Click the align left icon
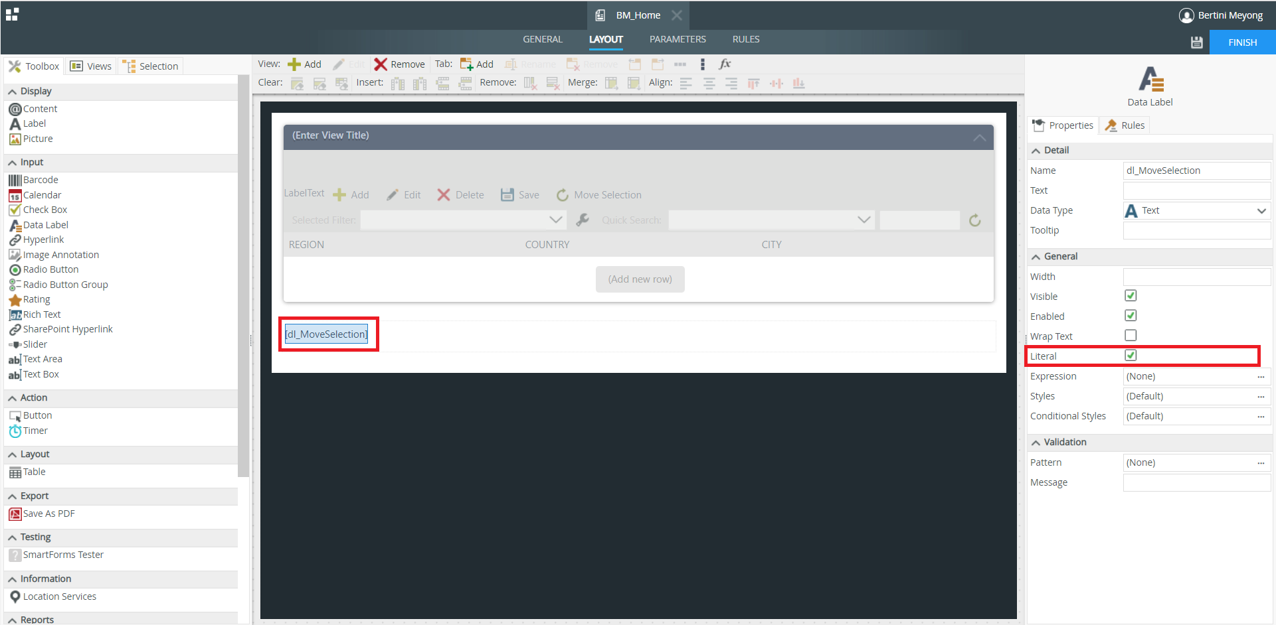Screen dimensions: 1276x625 coord(686,84)
